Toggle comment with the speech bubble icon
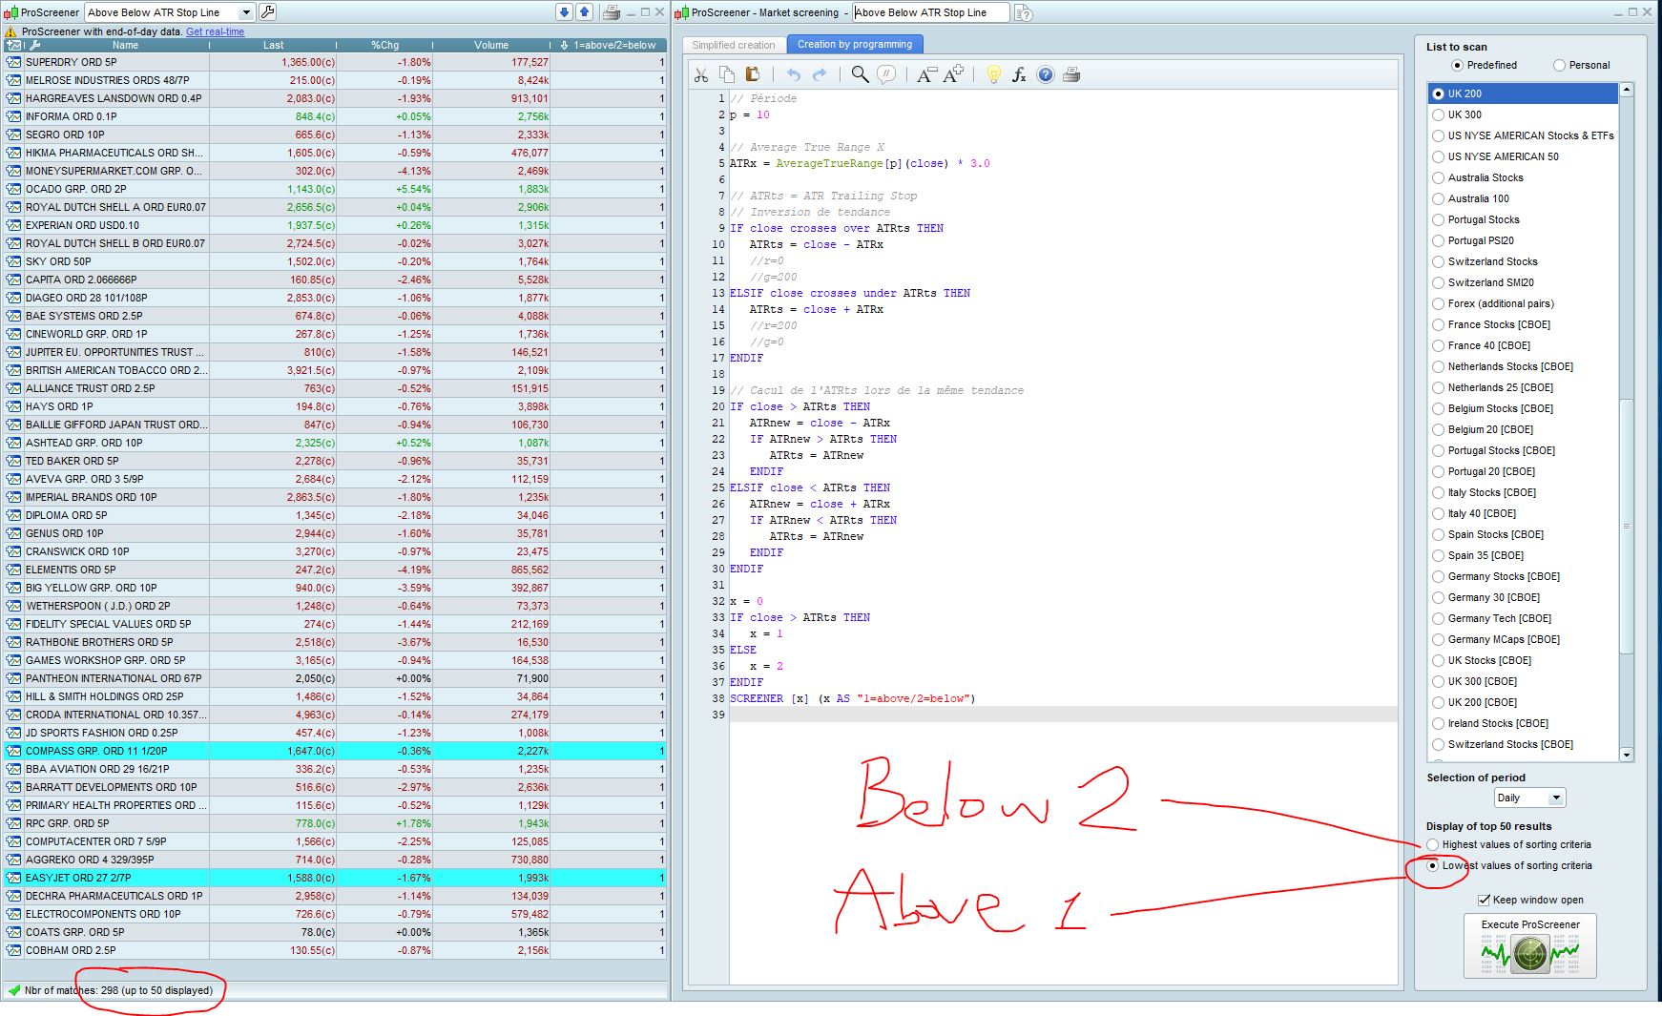Screen dimensions: 1662x1016 (x=886, y=75)
